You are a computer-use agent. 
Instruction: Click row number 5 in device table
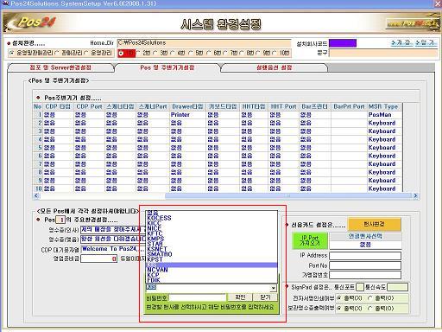click(39, 148)
